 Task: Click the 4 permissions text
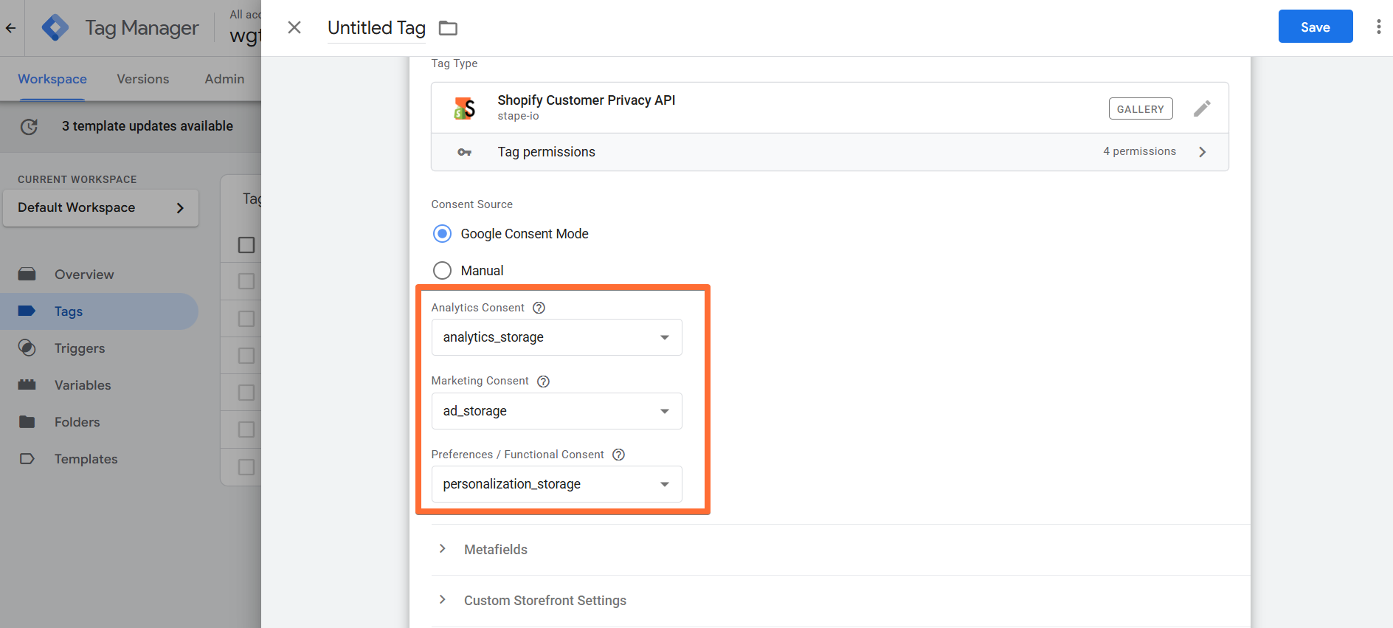[1140, 151]
